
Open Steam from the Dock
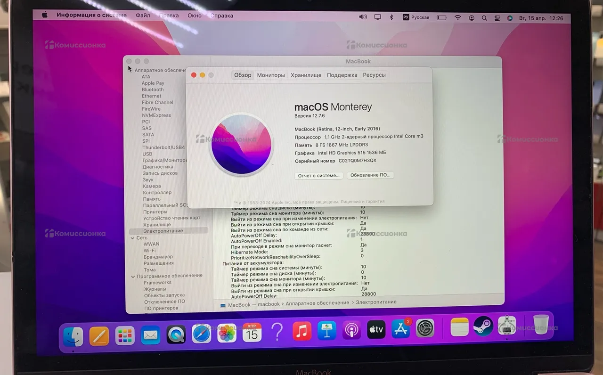[483, 326]
